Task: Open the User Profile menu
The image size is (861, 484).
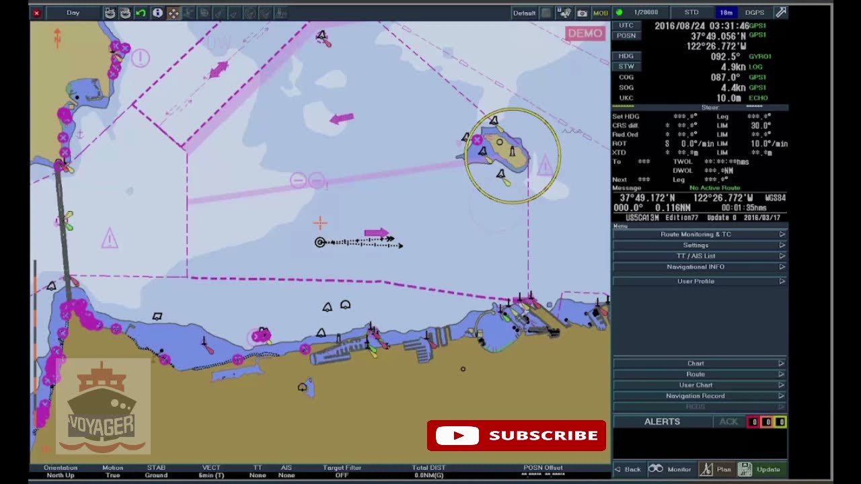Action: (700, 281)
